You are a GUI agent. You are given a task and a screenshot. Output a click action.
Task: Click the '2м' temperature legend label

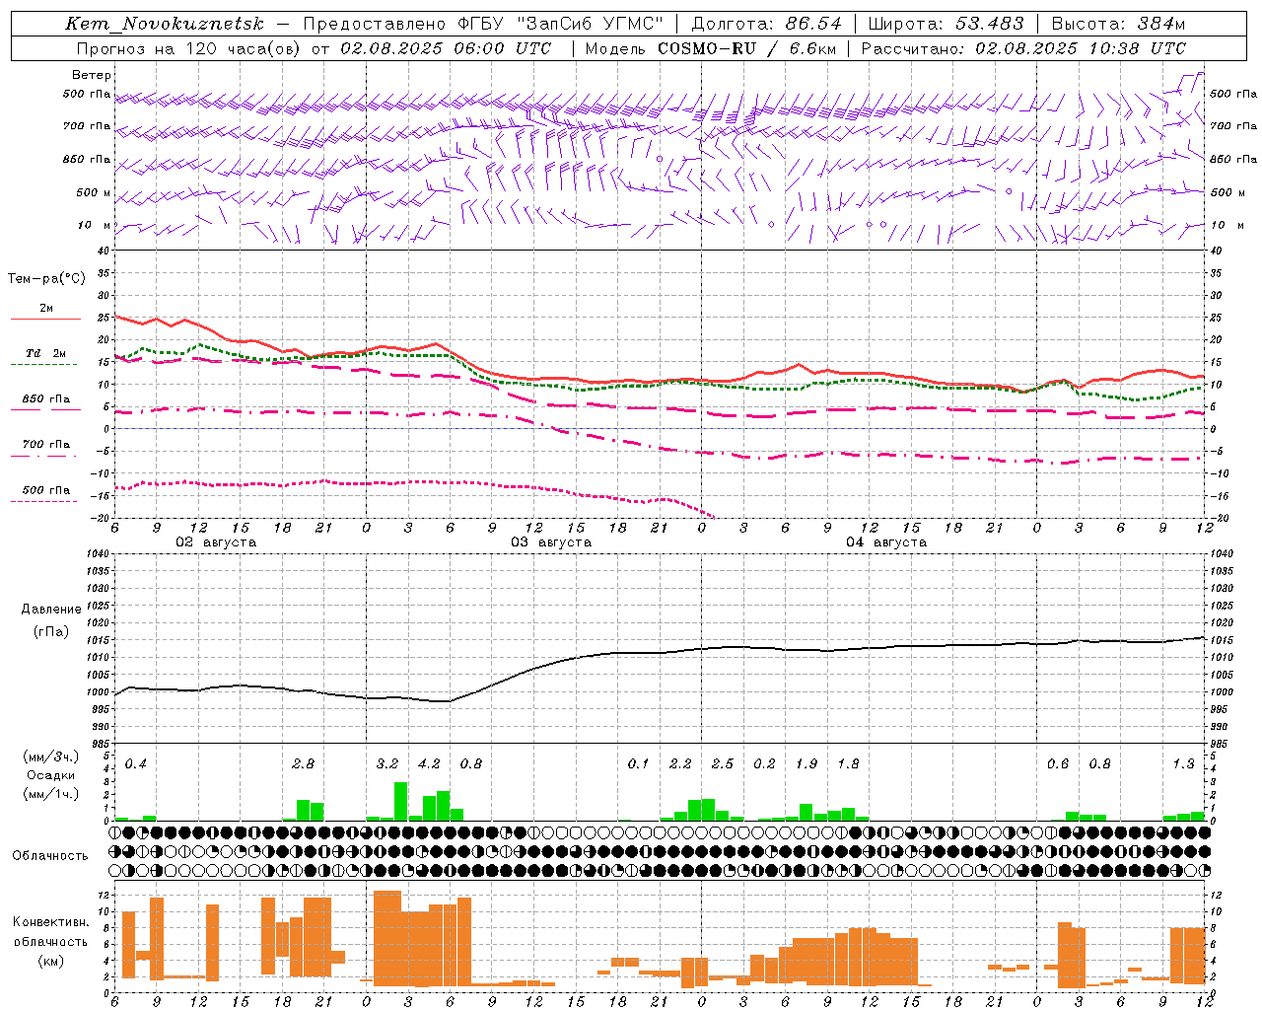45,309
